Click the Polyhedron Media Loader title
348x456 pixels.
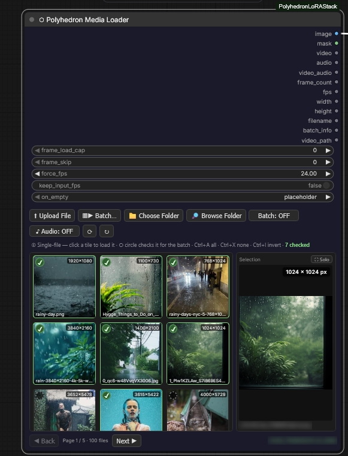(x=87, y=20)
